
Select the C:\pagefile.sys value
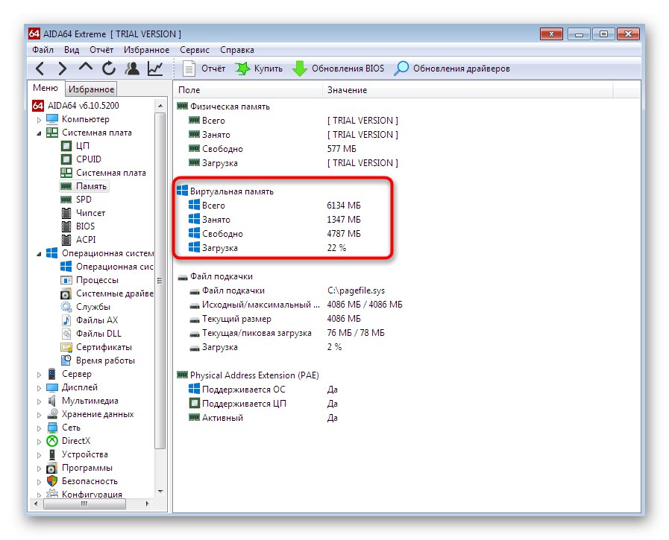tap(356, 290)
